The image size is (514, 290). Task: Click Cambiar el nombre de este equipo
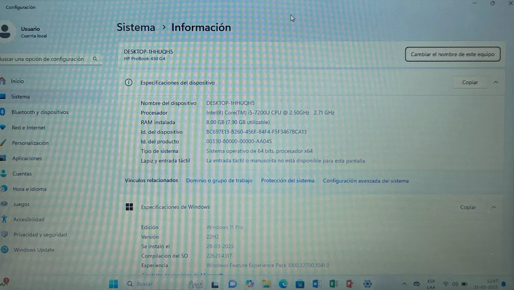[x=452, y=54]
